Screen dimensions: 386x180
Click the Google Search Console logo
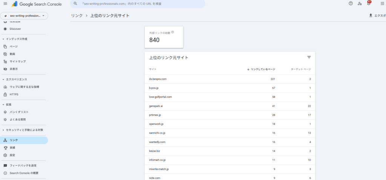pyautogui.click(x=37, y=4)
